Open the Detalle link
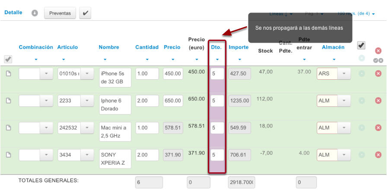388x190 pixels. [13, 12]
